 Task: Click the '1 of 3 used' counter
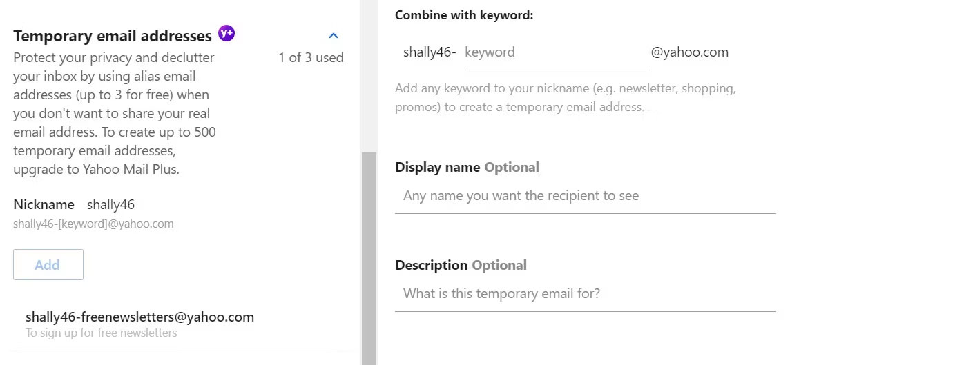click(311, 57)
